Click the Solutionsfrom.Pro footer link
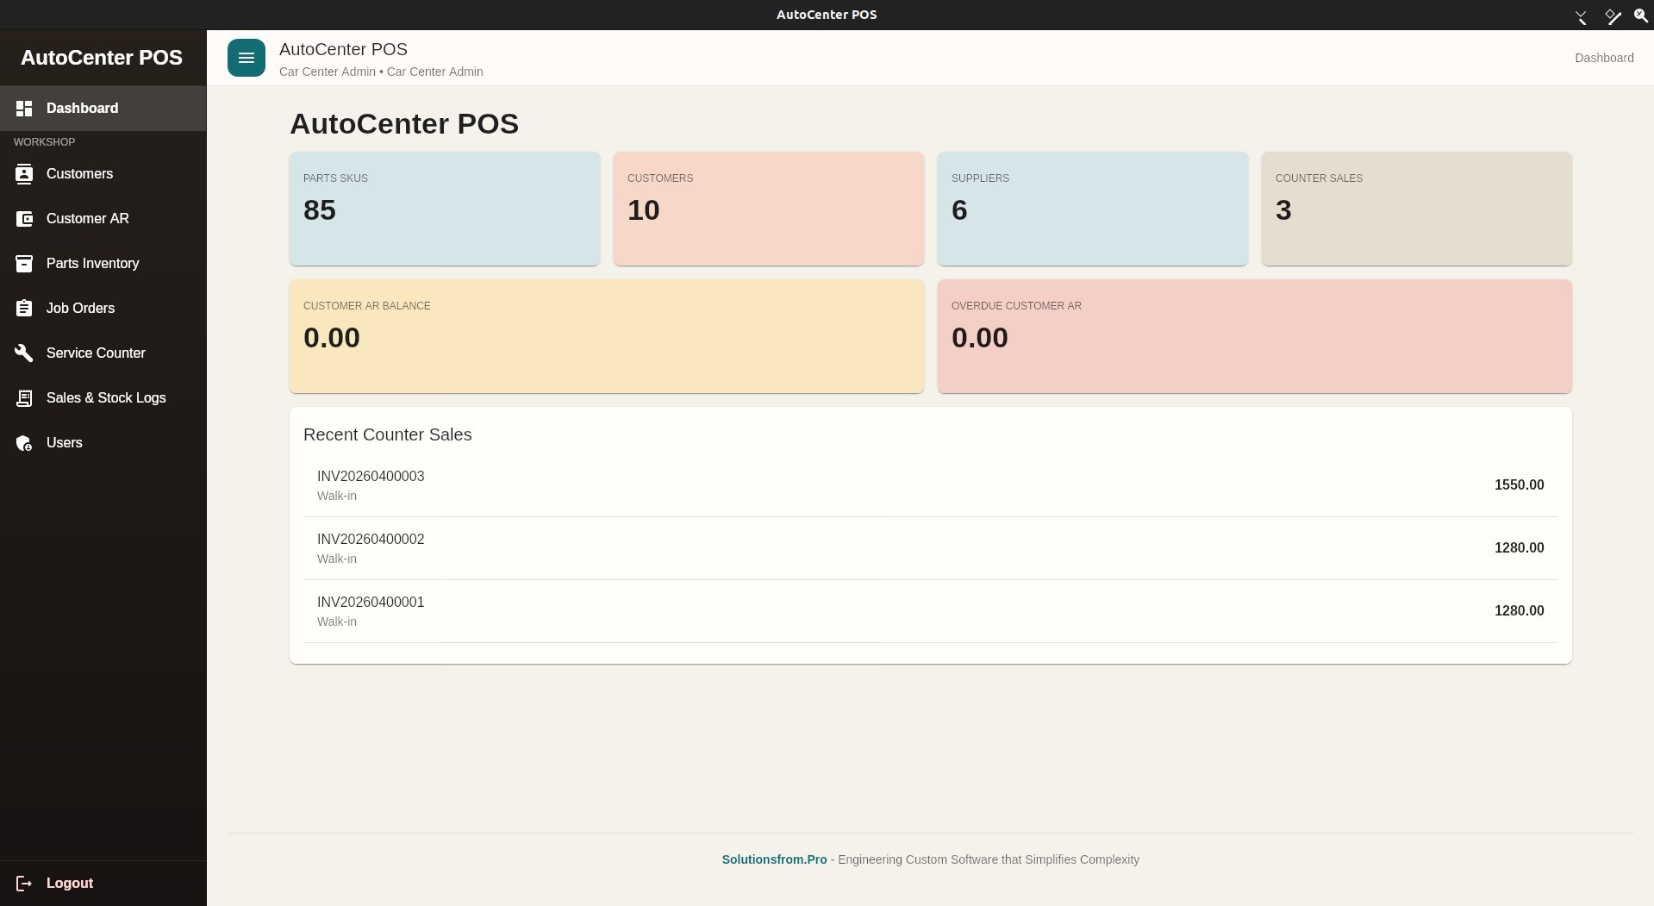 tap(774, 859)
